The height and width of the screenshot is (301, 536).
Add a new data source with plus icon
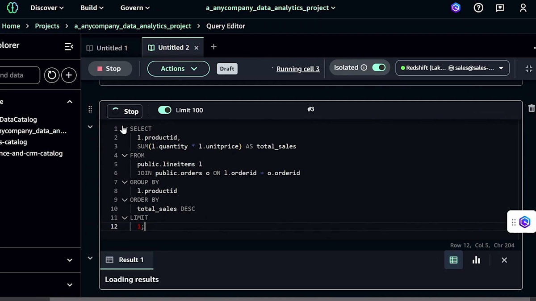[x=69, y=75]
